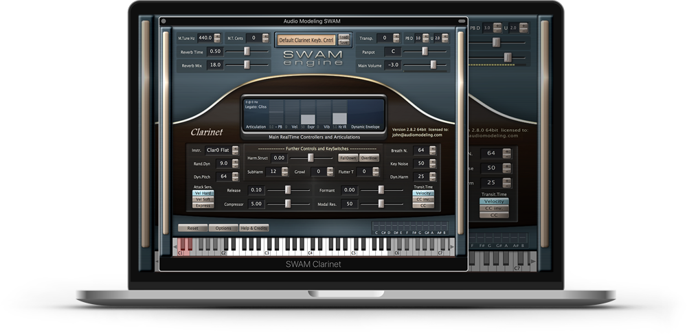Set Transit.Time to Velocity in front window

tap(423, 193)
